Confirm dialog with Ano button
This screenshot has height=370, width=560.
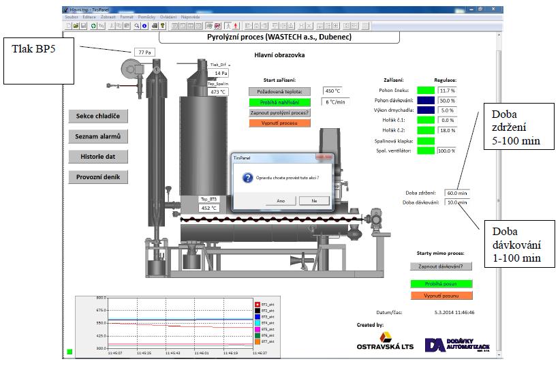(x=281, y=201)
